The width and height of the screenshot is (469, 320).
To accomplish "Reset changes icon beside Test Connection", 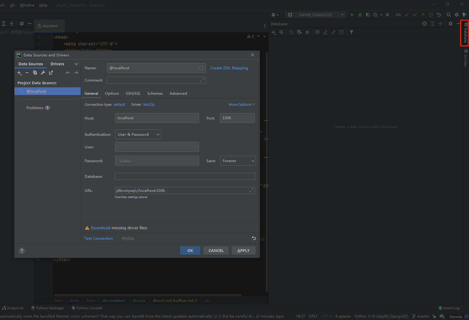I will tap(254, 238).
